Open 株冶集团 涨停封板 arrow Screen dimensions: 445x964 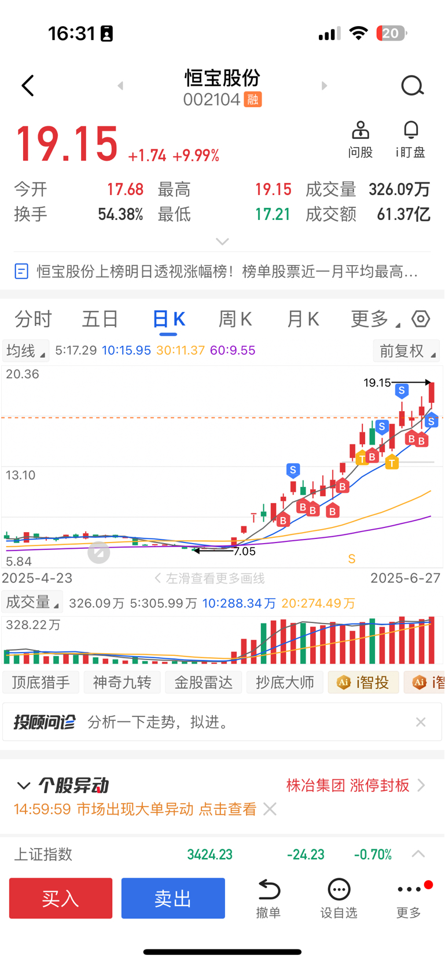tap(421, 785)
